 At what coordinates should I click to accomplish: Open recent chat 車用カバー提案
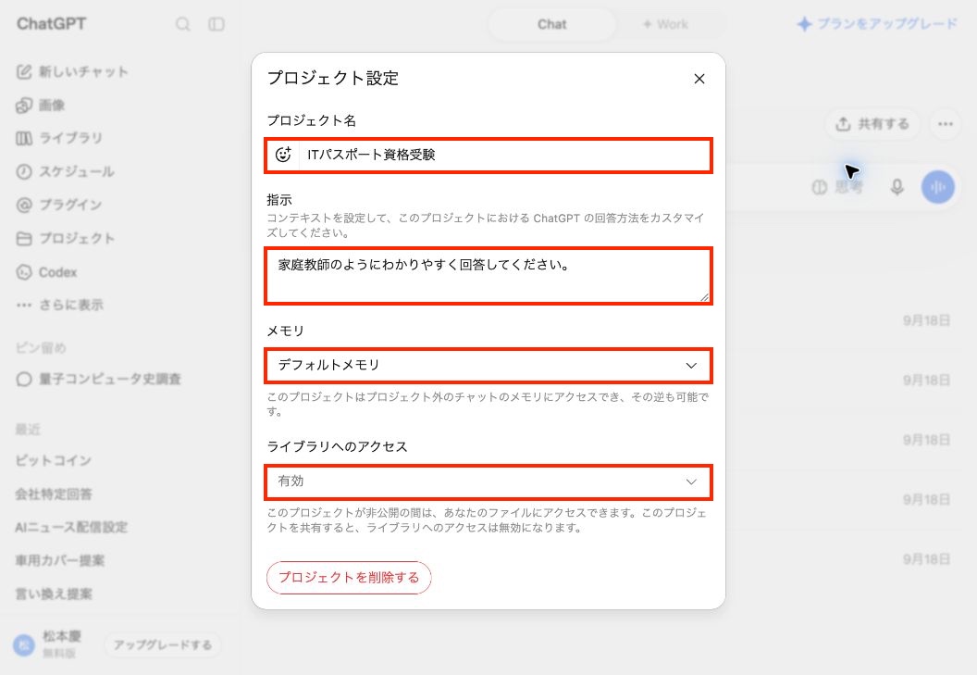(60, 560)
